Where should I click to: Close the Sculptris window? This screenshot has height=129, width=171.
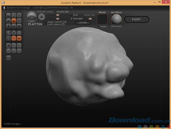click(x=166, y=2)
